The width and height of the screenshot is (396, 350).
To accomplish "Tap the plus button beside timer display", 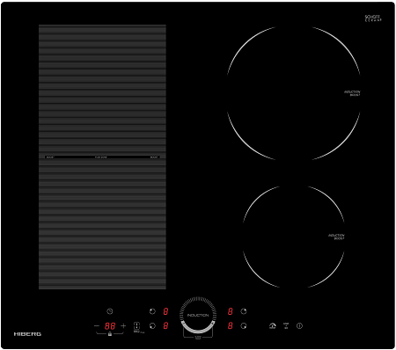I will 123,325.
